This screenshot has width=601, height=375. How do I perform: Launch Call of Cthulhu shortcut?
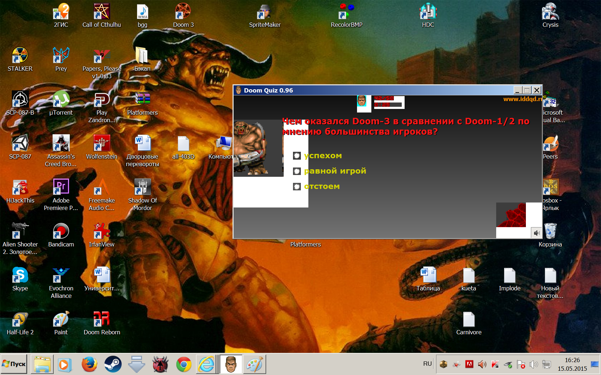tap(102, 16)
